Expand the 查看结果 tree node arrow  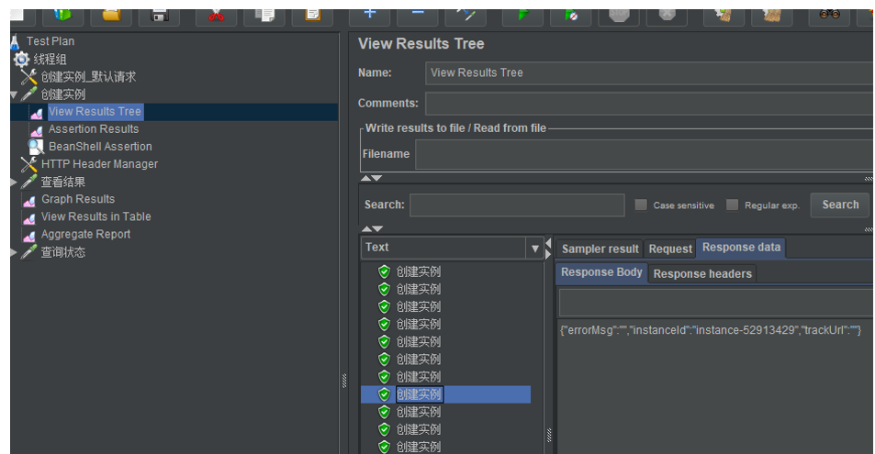tap(14, 182)
